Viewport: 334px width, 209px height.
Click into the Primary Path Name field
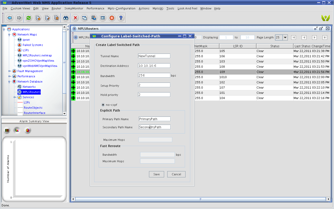(x=155, y=119)
